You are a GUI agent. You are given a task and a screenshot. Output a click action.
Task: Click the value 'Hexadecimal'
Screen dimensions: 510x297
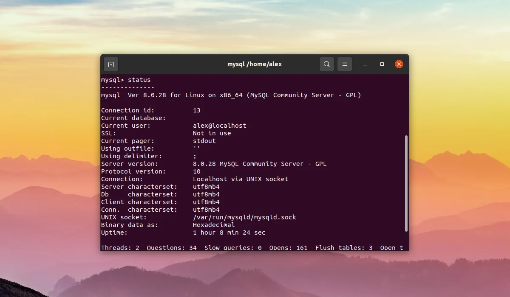pos(214,225)
